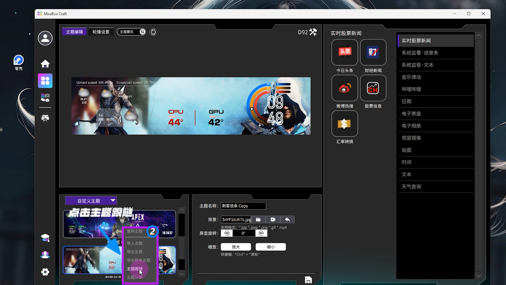
Task: Open the 电子表盘 category
Action: (x=436, y=114)
